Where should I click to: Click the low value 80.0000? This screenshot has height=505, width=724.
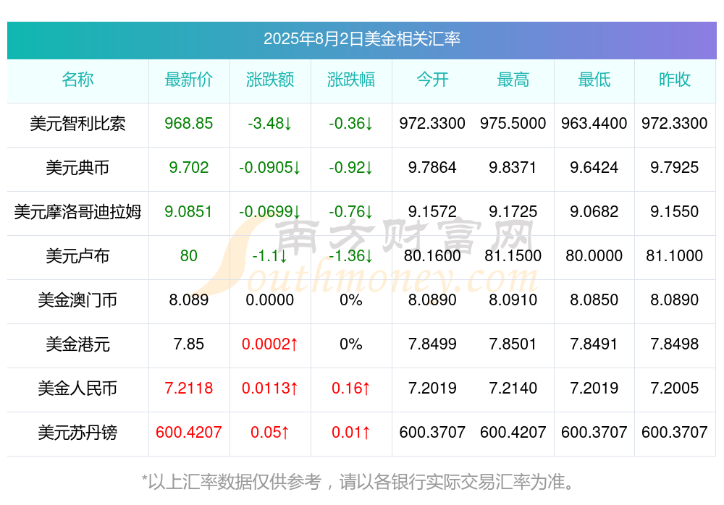click(x=594, y=255)
